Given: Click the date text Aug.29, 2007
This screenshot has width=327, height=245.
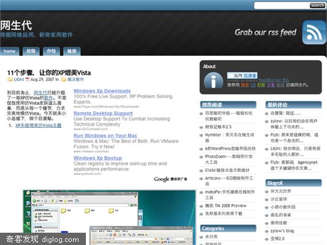Looking at the screenshot, I should click(x=42, y=79).
